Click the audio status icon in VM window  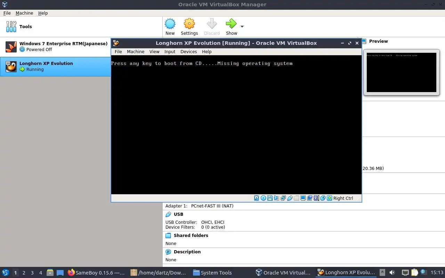point(276,198)
